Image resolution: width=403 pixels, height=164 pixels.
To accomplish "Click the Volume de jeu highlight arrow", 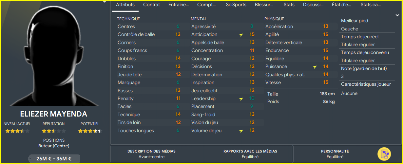I will pos(241,131).
